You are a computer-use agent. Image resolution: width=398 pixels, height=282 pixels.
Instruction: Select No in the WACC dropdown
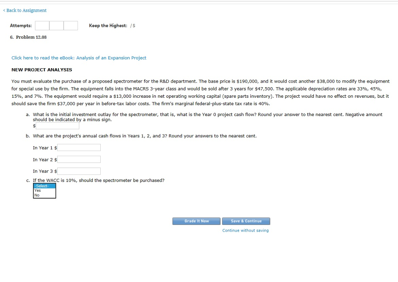click(x=44, y=194)
